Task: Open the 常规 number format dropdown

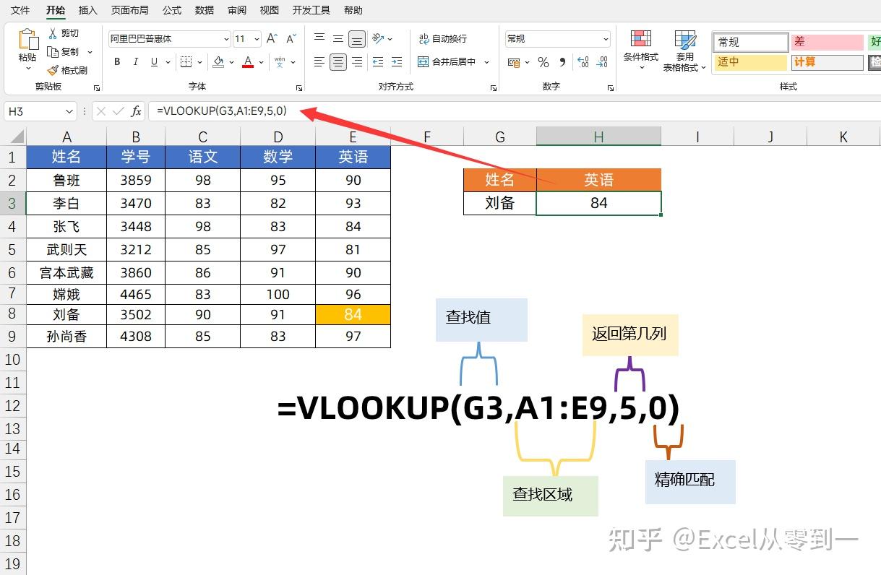Action: pyautogui.click(x=604, y=39)
